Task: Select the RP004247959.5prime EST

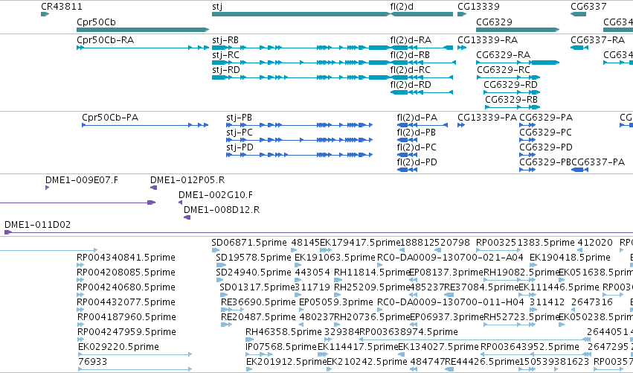Action: (x=80, y=339)
